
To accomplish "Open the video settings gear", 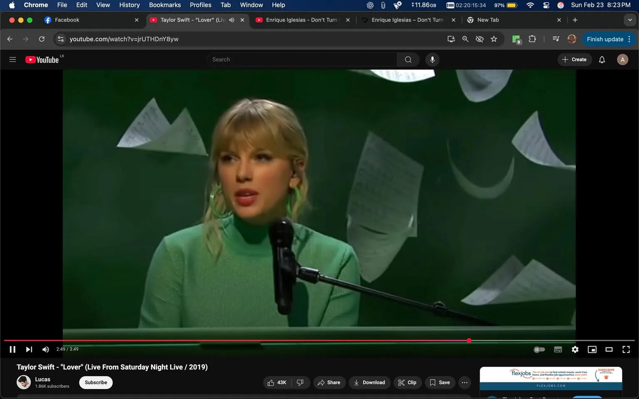I will point(575,349).
